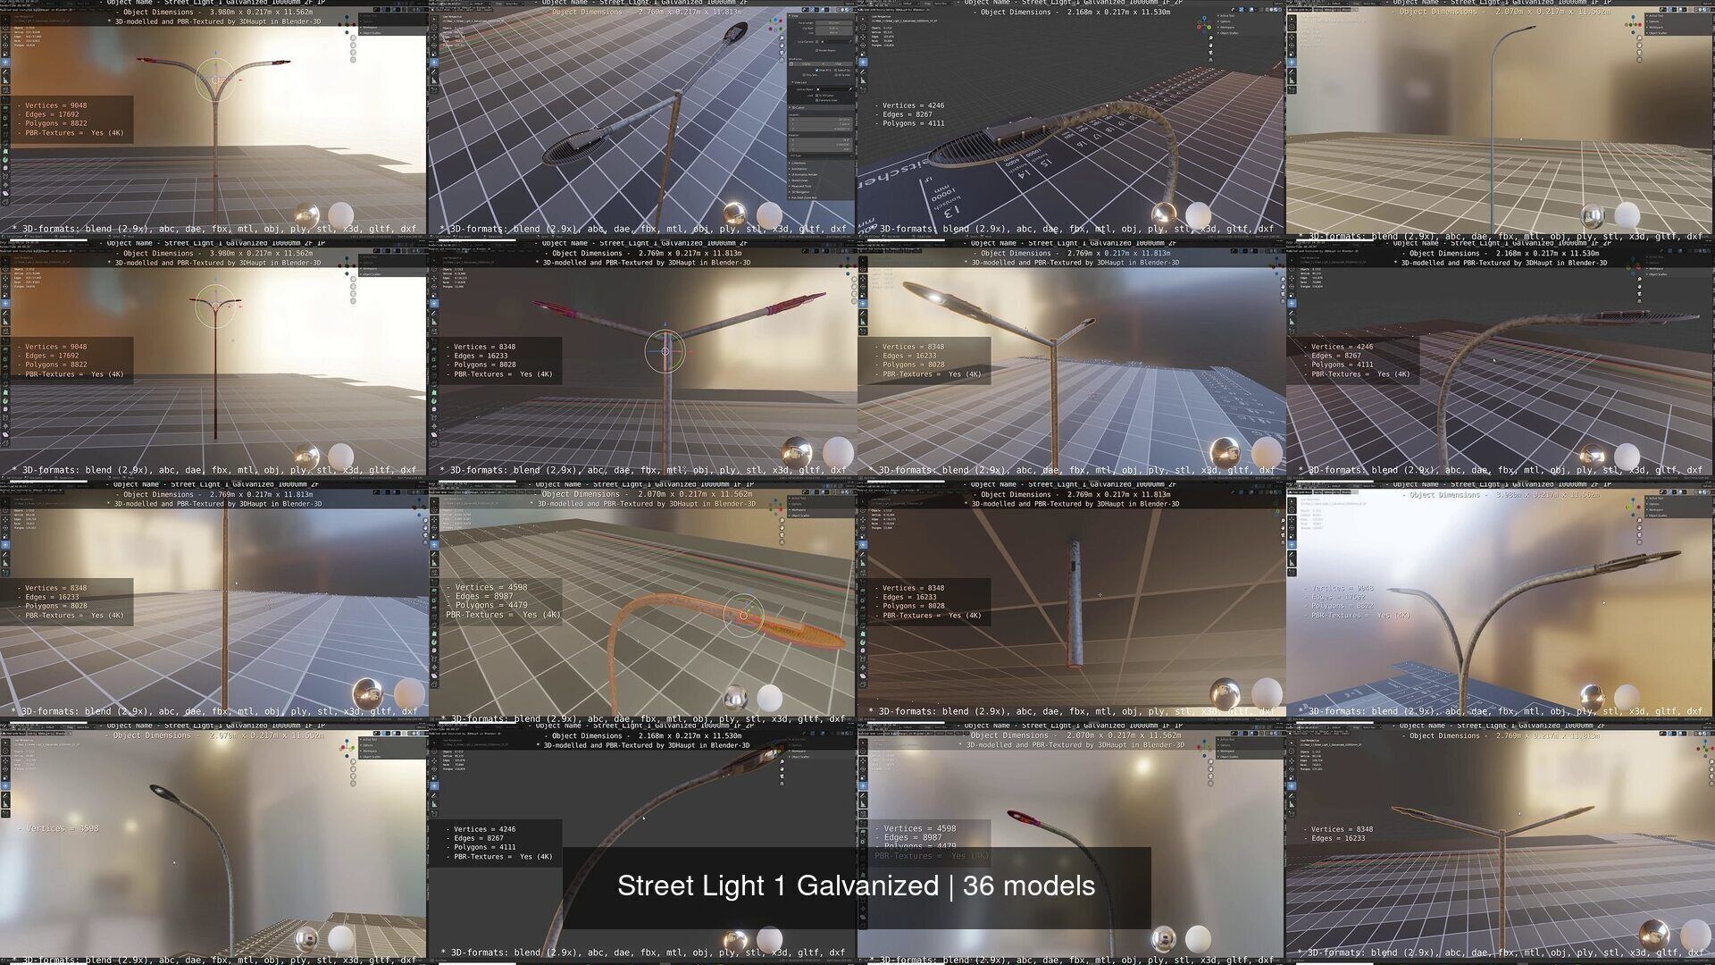Click pan hand icon in beige single-pole tile
Image resolution: width=1715 pixels, height=965 pixels.
click(1639, 46)
